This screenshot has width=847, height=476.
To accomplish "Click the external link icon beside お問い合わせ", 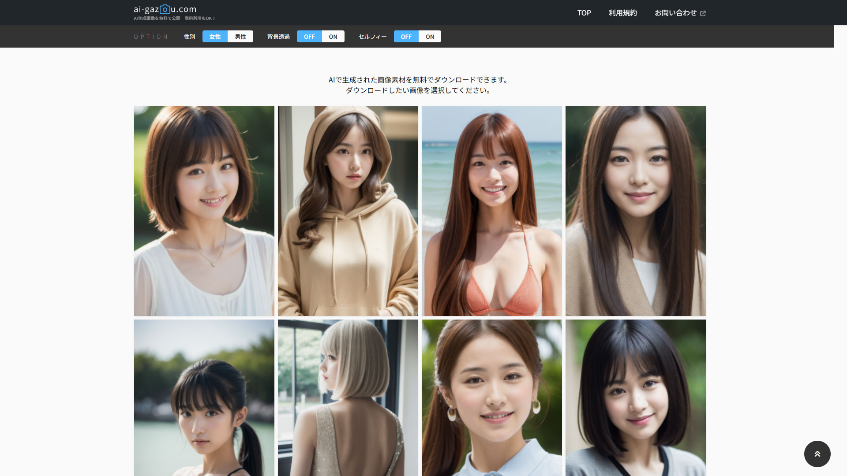I will [x=703, y=13].
